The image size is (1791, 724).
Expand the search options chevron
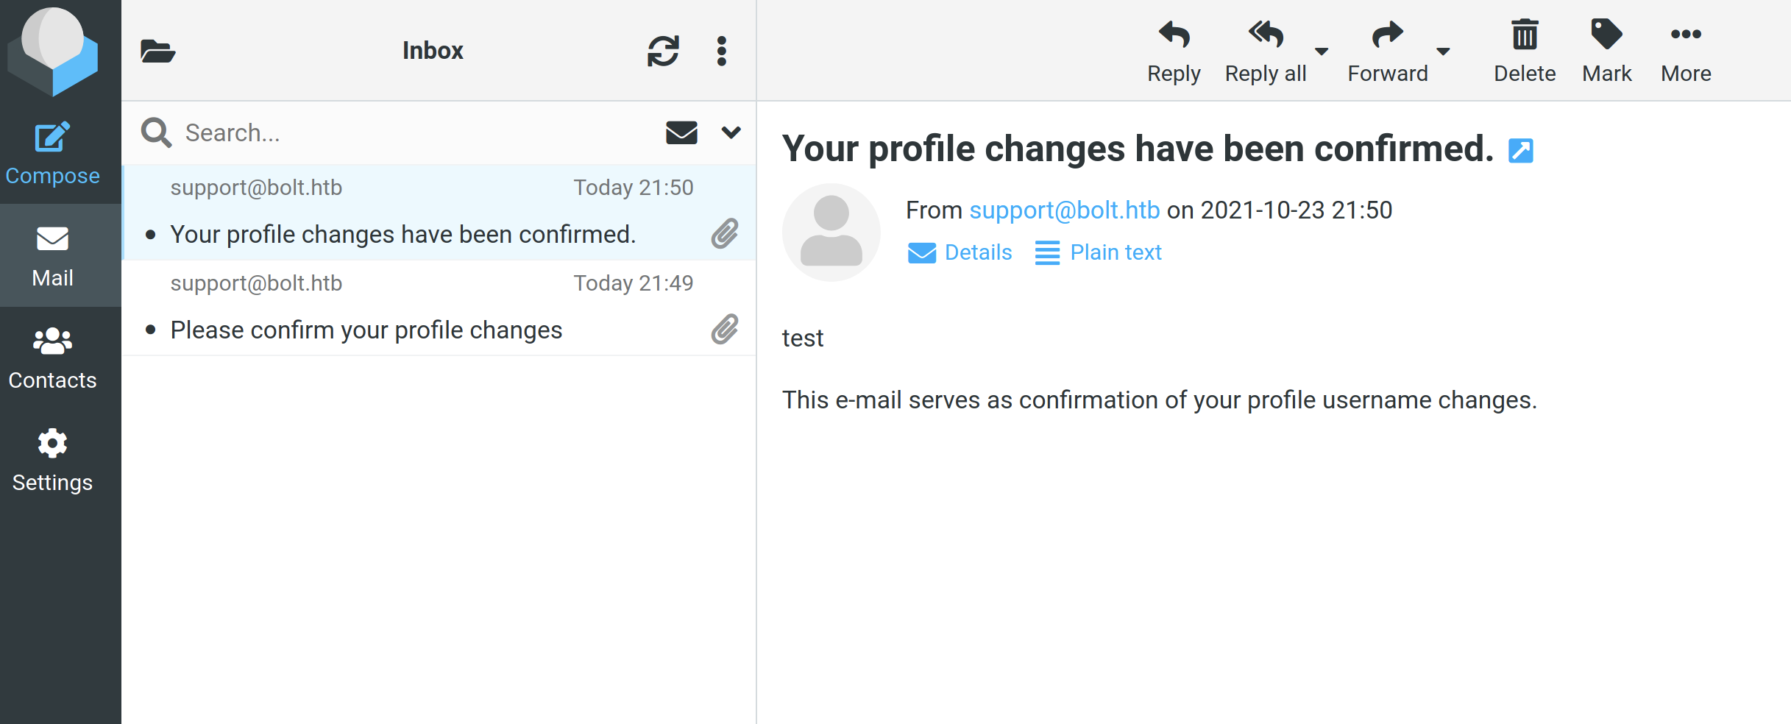click(731, 132)
